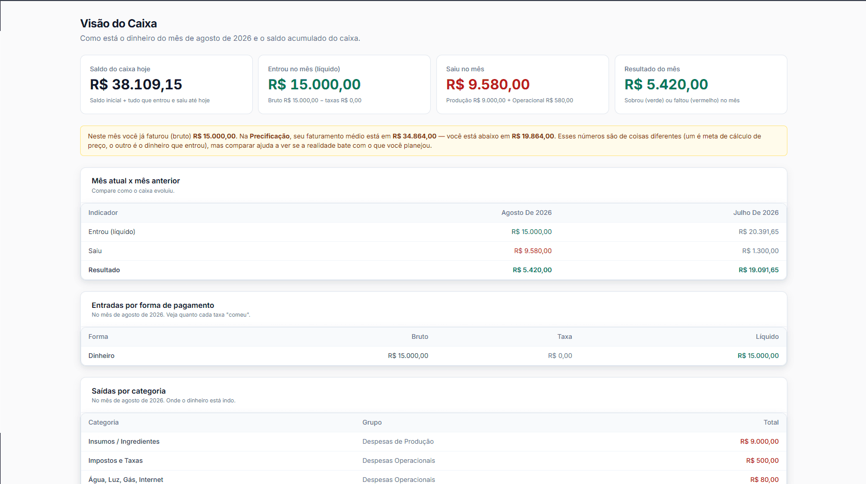Viewport: 866px width, 484px height.
Task: Click the 'Julho De 2026' column header
Action: click(x=756, y=213)
